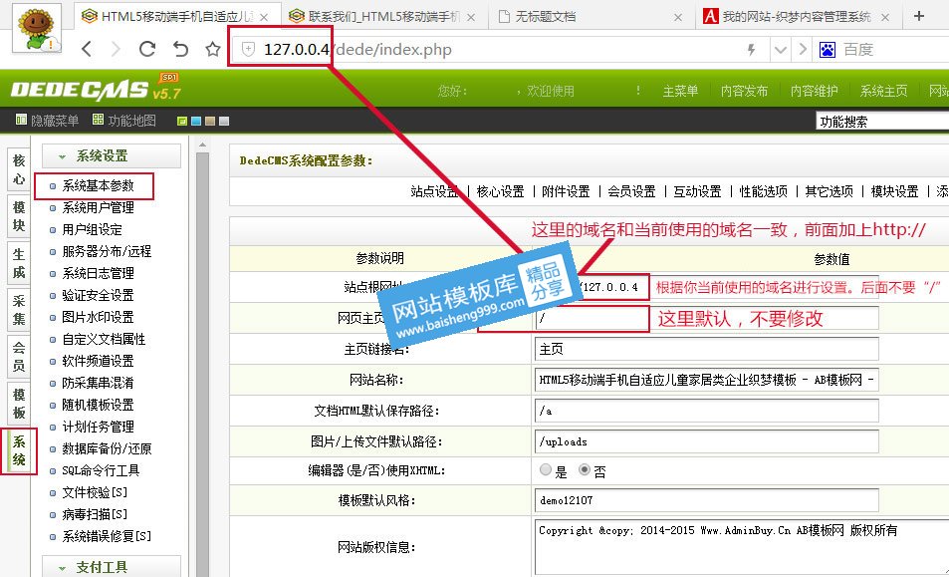Close the HTML5移动端手机自适应 tab
Image resolution: width=949 pixels, height=577 pixels.
tap(264, 18)
